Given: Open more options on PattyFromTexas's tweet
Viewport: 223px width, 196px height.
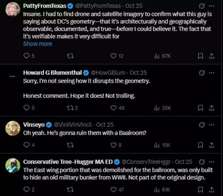Looking at the screenshot, I should pos(212,6).
